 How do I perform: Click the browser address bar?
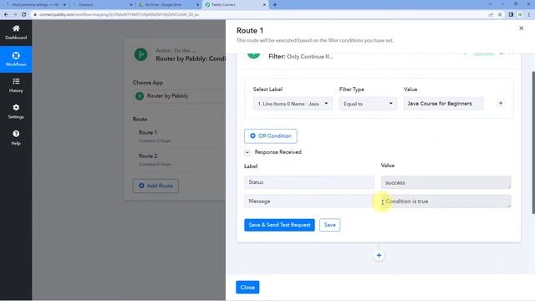[x=259, y=15]
